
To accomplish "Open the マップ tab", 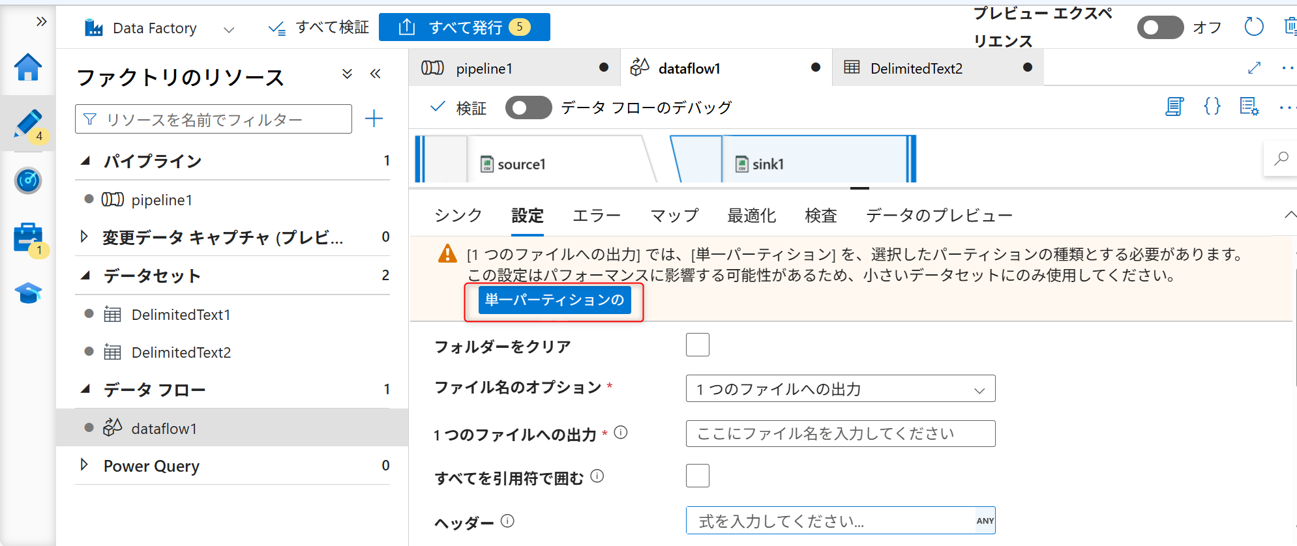I will pos(674,215).
